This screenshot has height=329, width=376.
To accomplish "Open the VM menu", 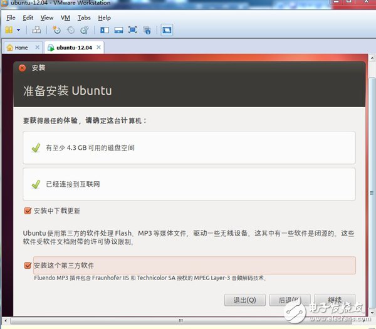I will pos(65,18).
